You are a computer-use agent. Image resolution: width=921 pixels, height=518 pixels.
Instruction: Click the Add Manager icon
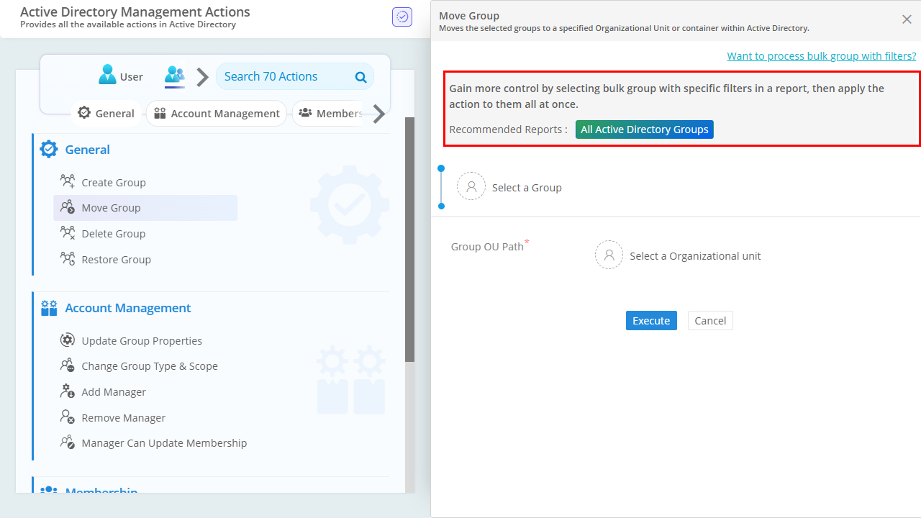click(x=68, y=391)
